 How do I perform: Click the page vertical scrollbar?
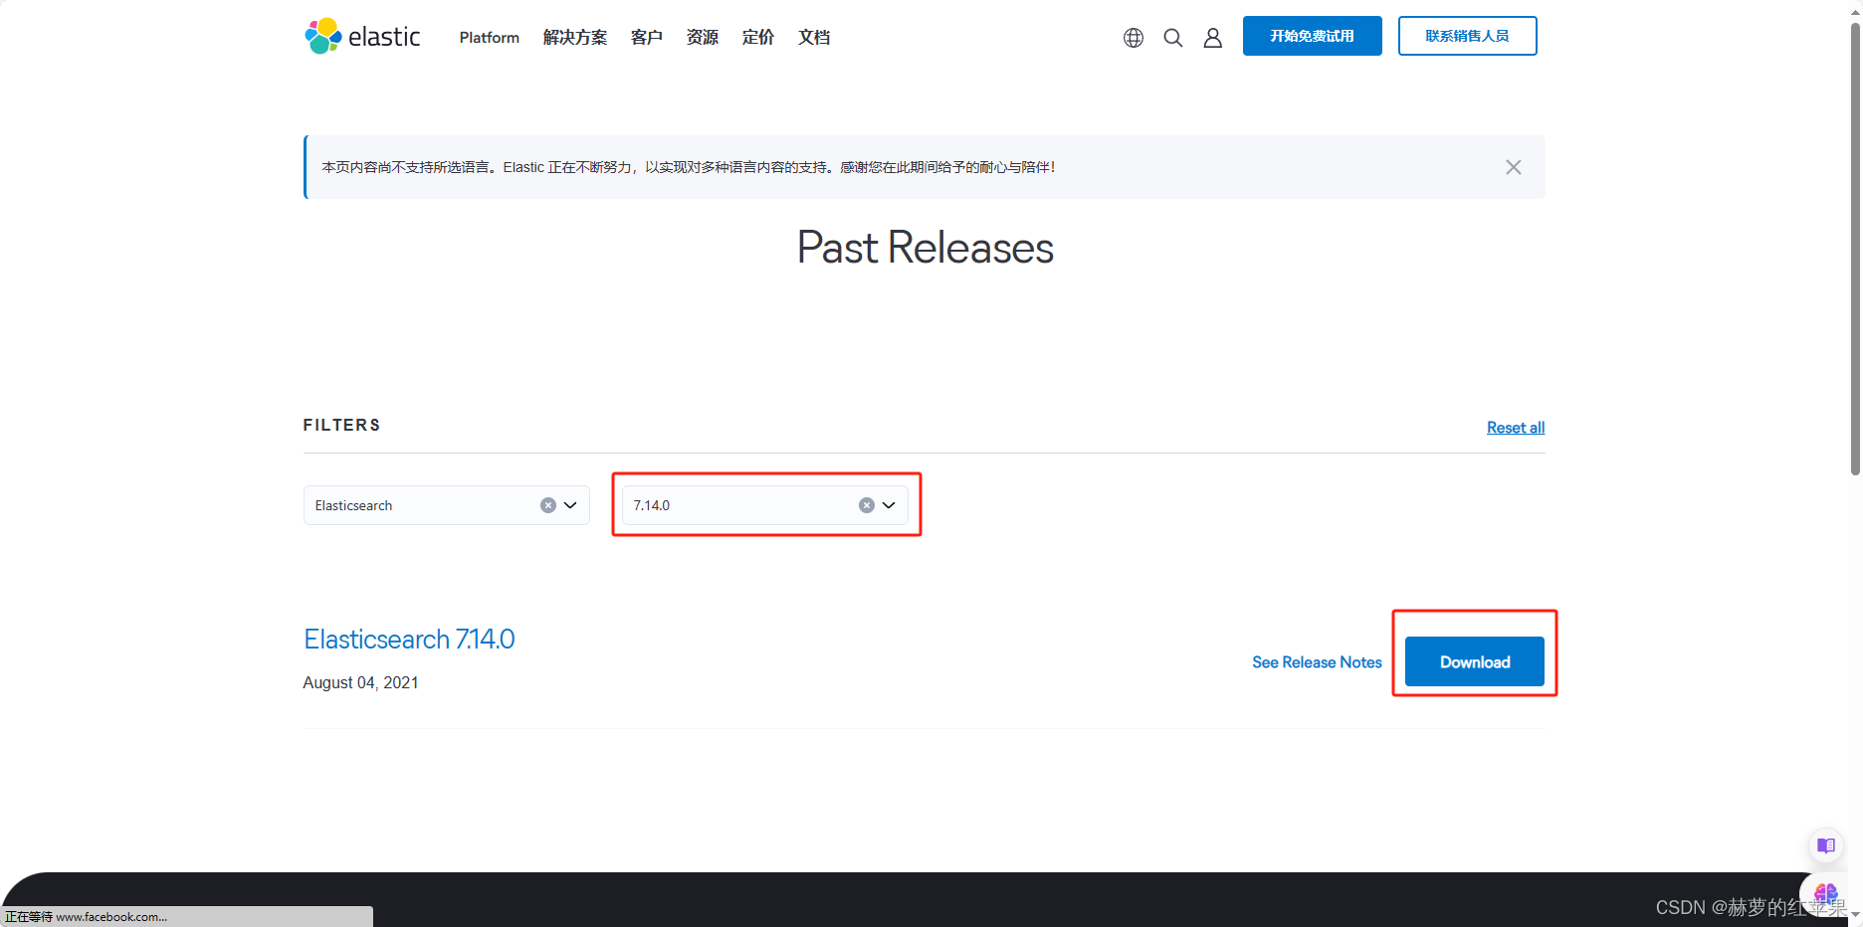(x=1855, y=249)
